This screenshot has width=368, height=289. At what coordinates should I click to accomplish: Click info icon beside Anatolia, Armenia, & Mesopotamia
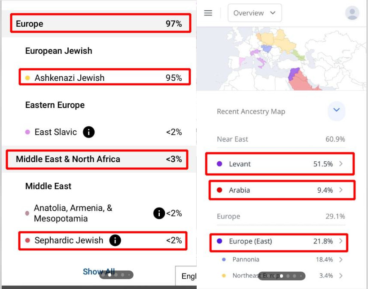point(159,213)
